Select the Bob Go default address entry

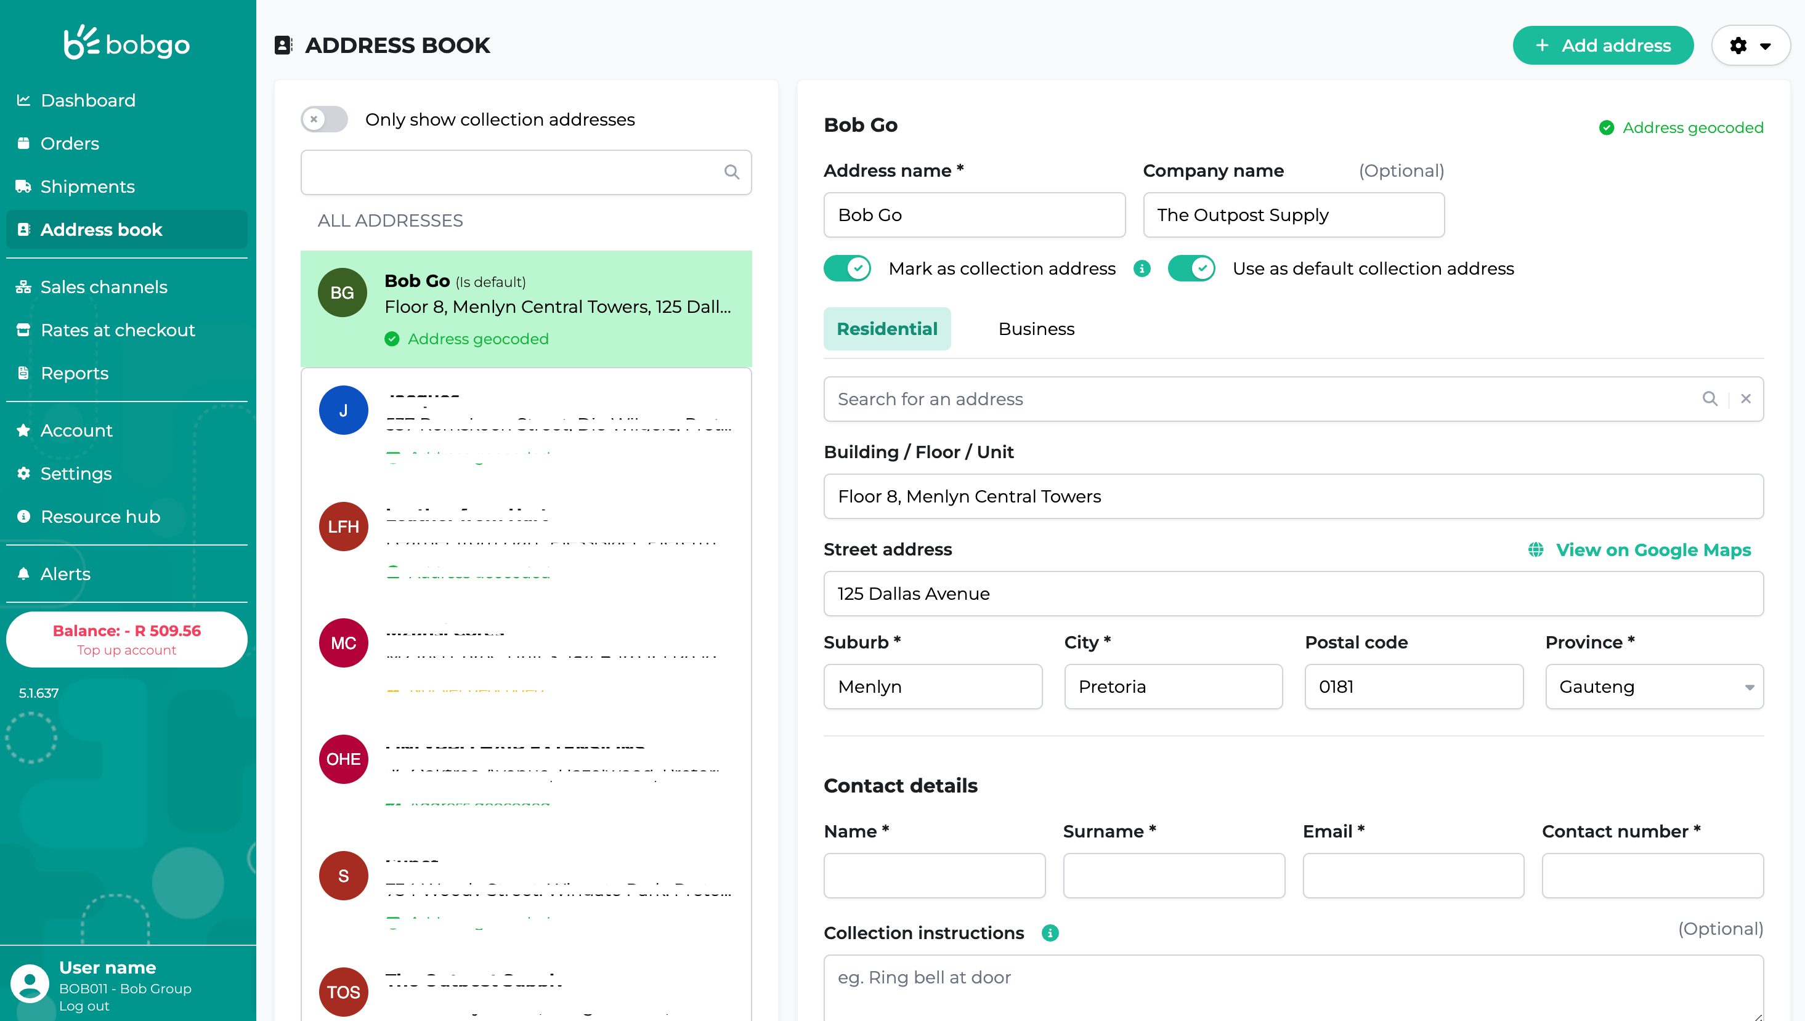[526, 309]
